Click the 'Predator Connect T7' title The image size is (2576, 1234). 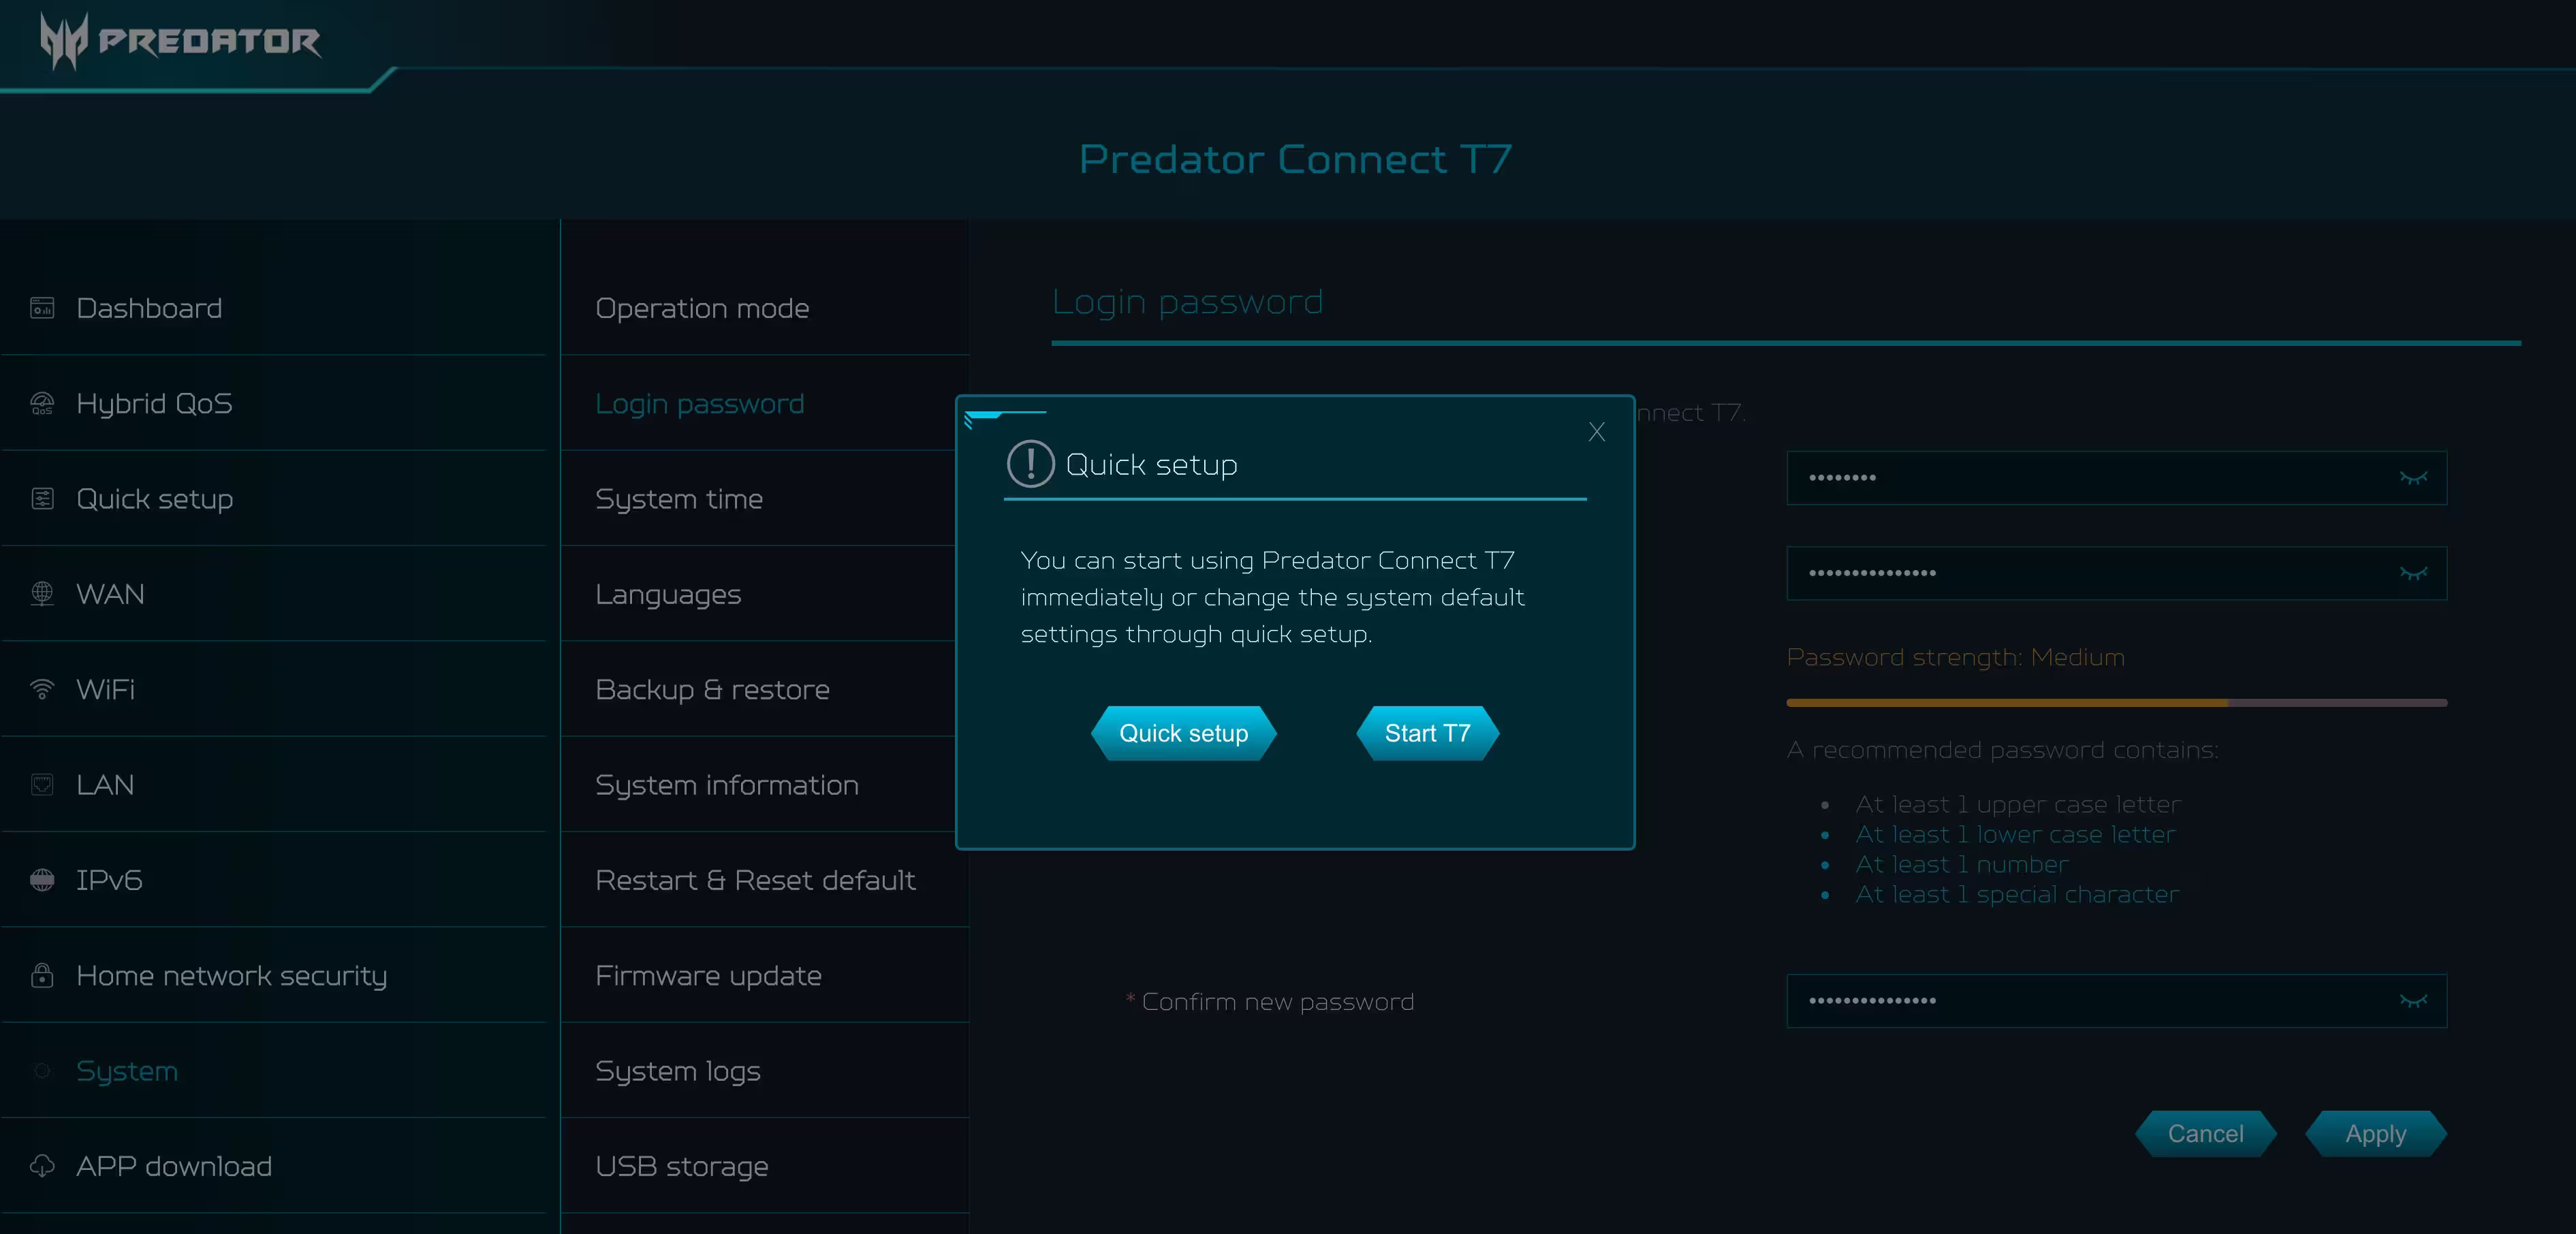click(1295, 160)
